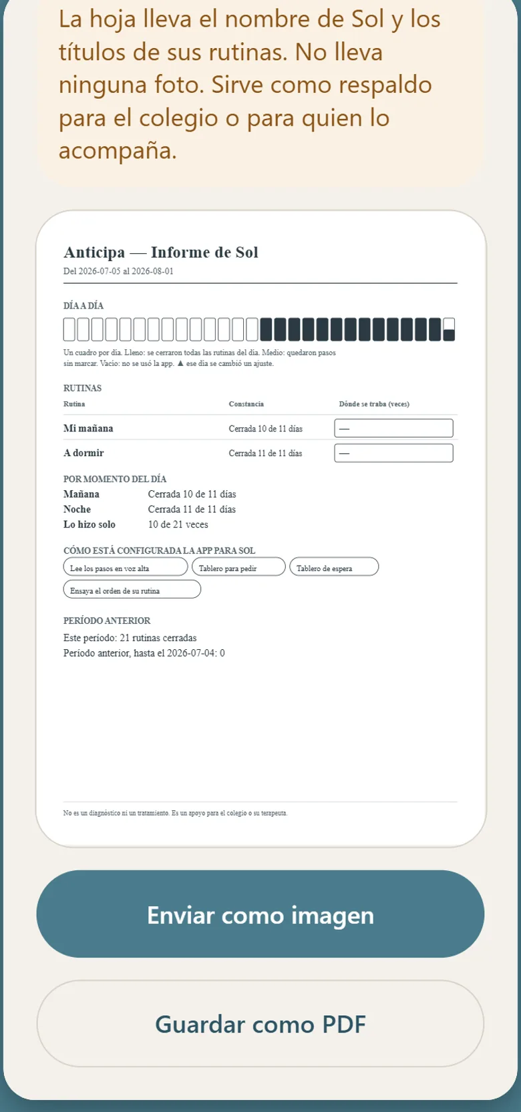521x1112 pixels.
Task: Tap the 'Tablero de espera' chip
Action: pos(334,567)
